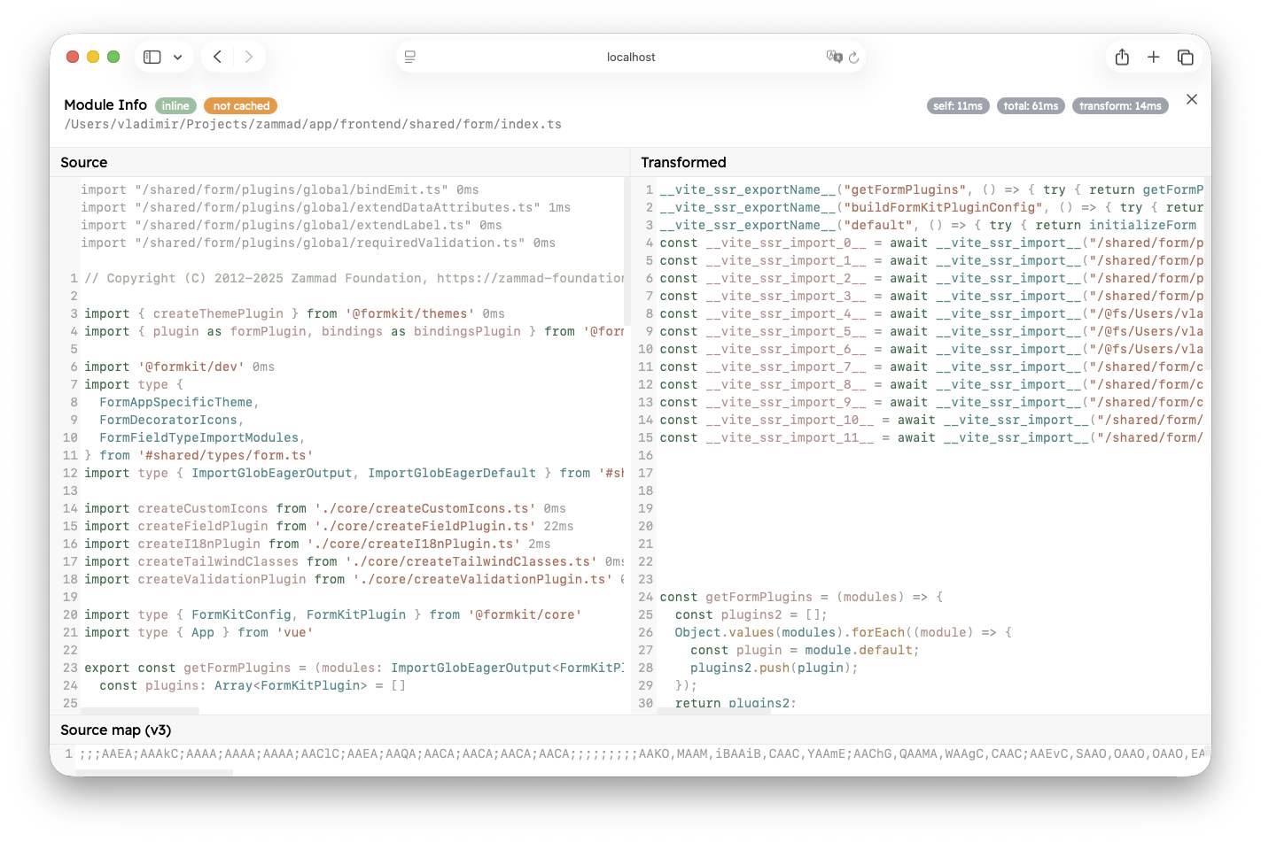Open the form/index.ts file path
This screenshot has height=842, width=1261.
pyautogui.click(x=313, y=124)
